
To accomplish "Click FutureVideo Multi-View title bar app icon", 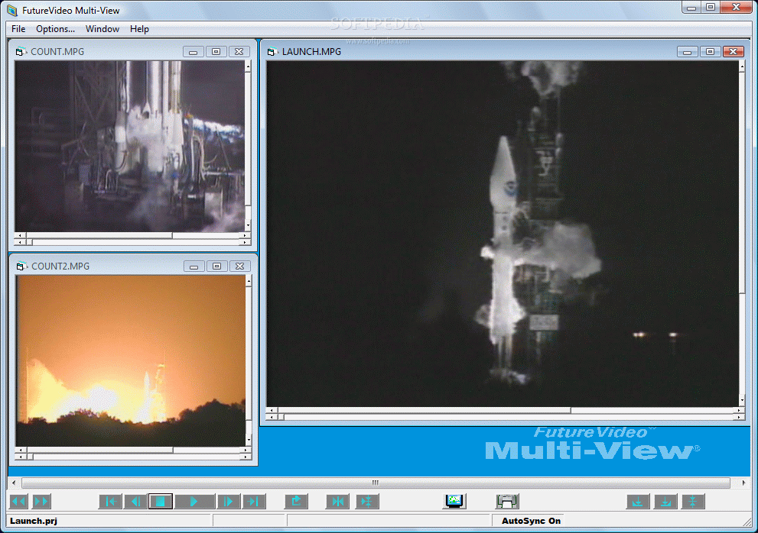I will pyautogui.click(x=12, y=10).
